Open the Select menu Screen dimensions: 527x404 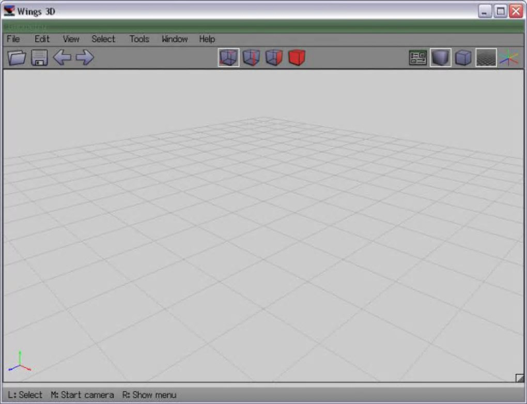[103, 39]
